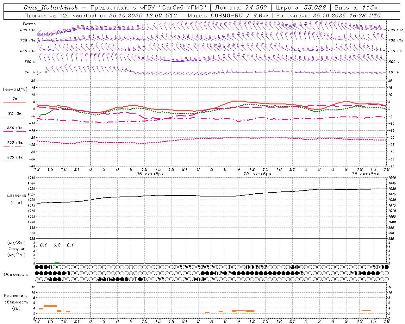Click the (гПа) pressure unit label

16,203
